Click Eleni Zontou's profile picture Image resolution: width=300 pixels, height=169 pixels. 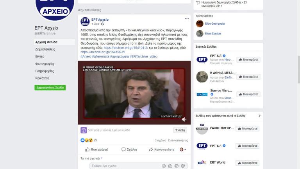(200, 34)
